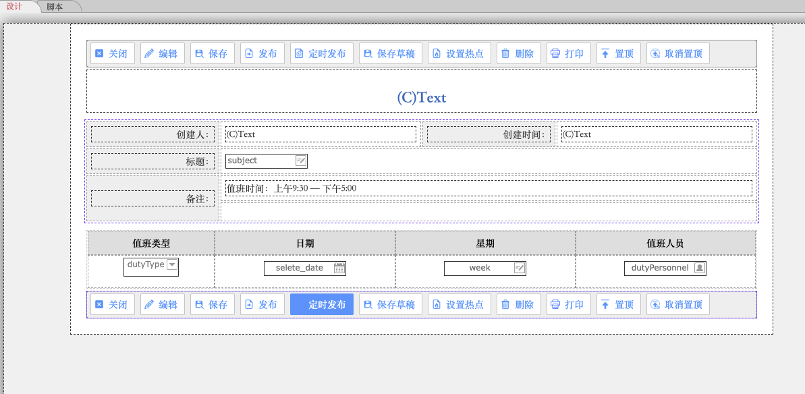The height and width of the screenshot is (394, 805).
Task: Select the subject text field
Action: 267,161
